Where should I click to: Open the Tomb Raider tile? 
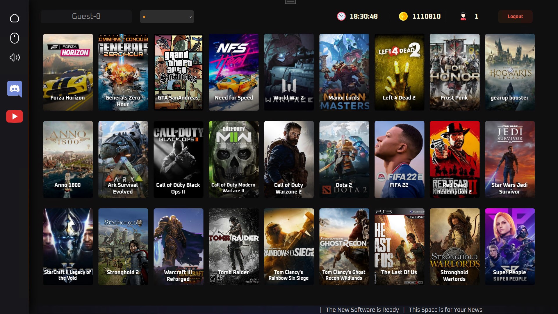234,247
